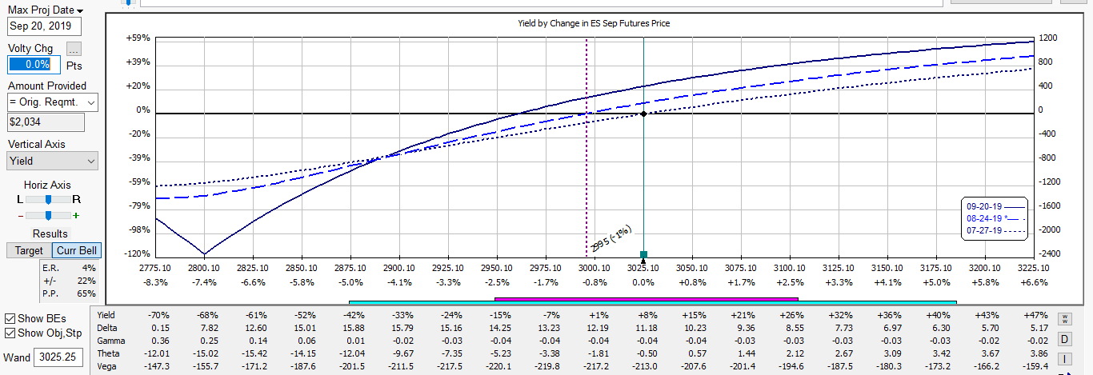This screenshot has width=1093, height=375.
Task: Click the -159.4 Vega cell
Action: (x=1035, y=366)
